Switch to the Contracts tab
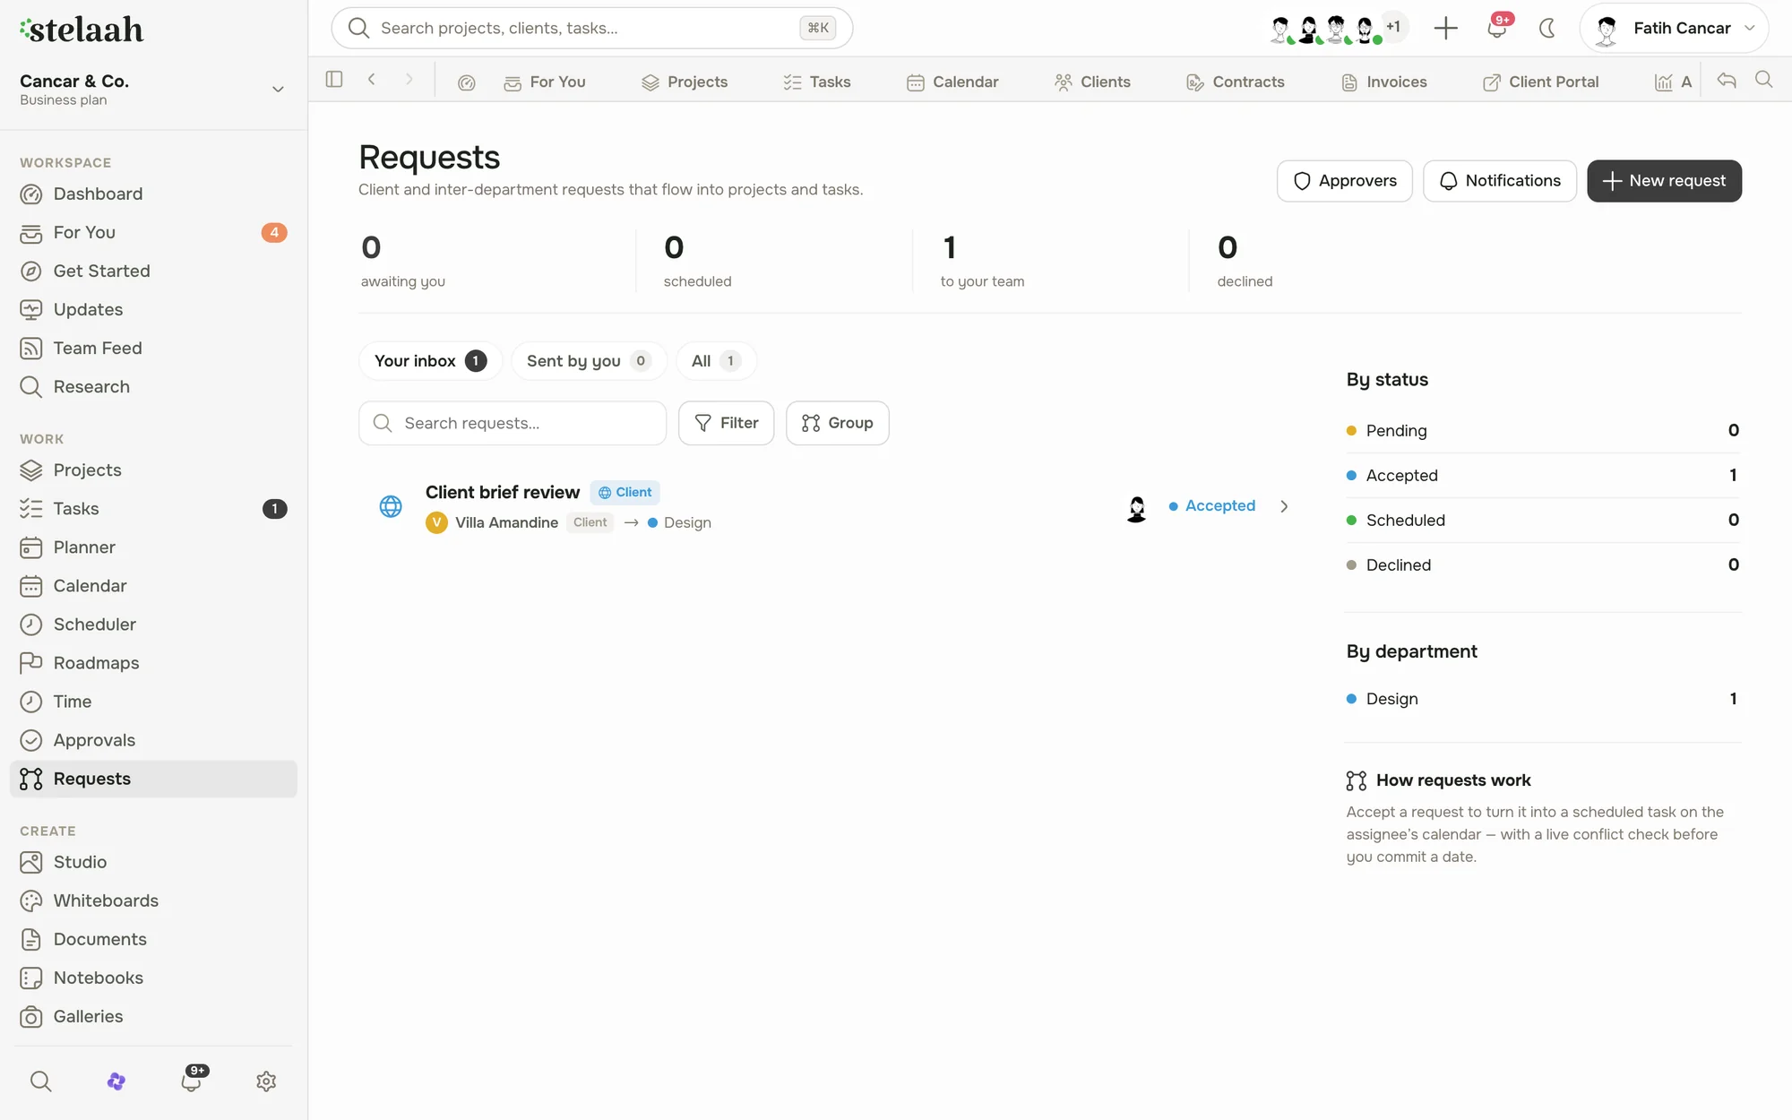 pos(1235,82)
